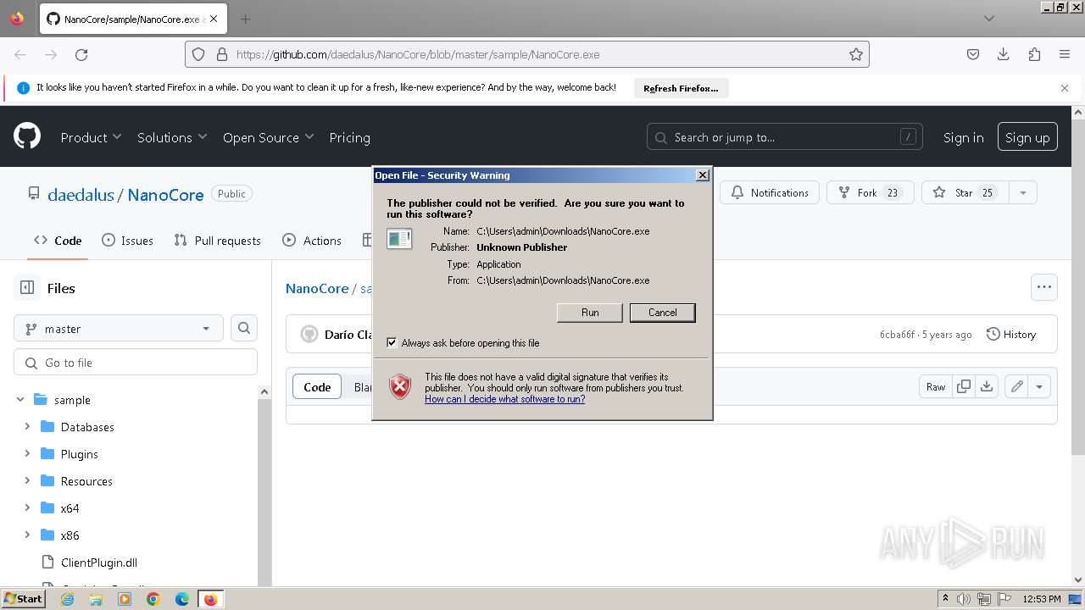Open the Pocket save icon
The width and height of the screenshot is (1085, 610).
point(973,54)
